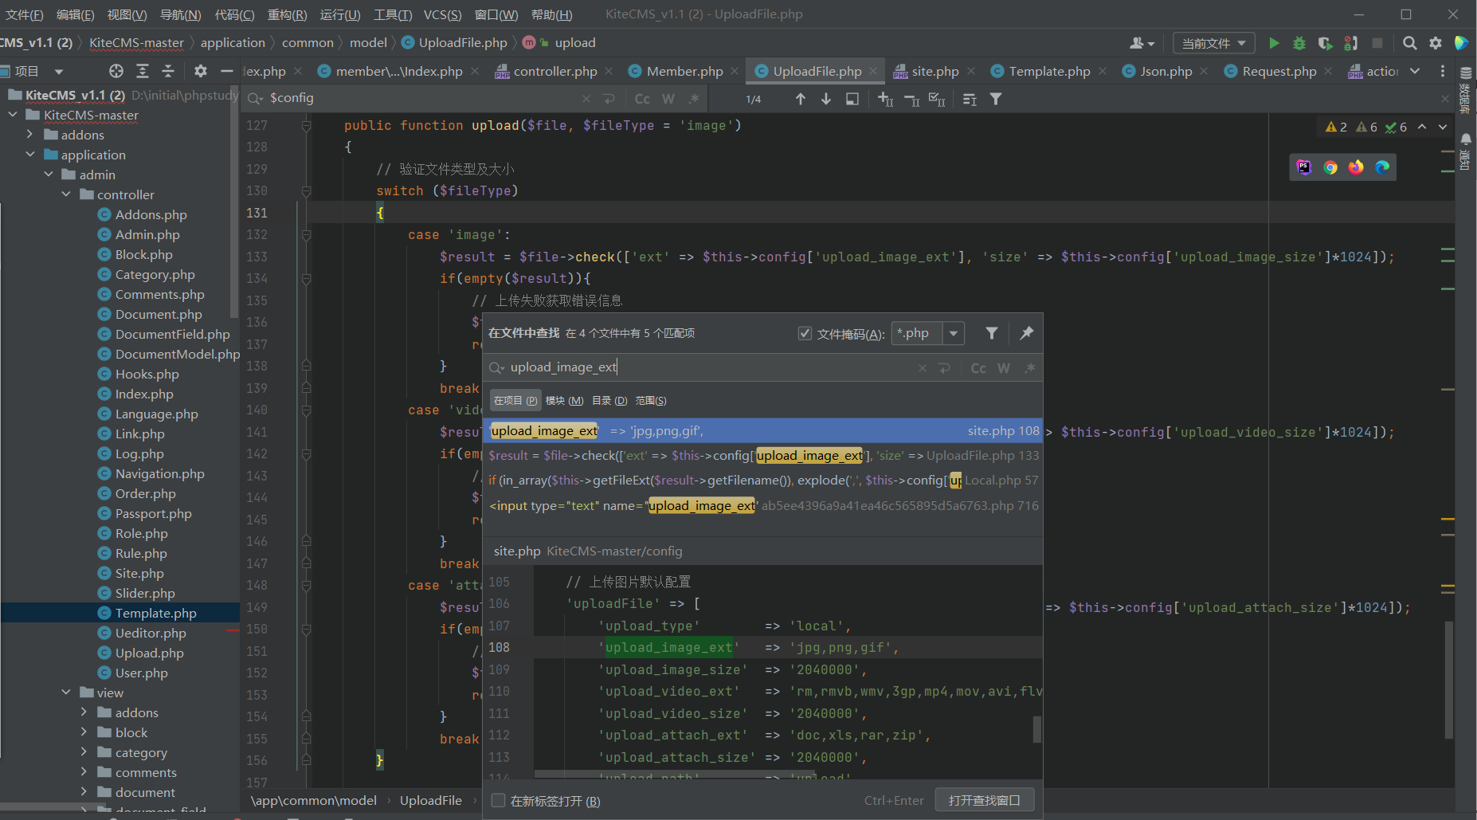Screen dimensions: 1477x820
Task: Toggle regex option in editor search bar
Action: point(694,99)
